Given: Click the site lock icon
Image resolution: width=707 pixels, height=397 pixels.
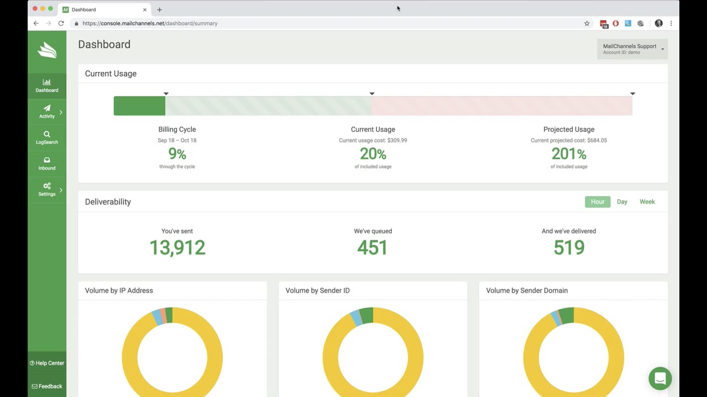Looking at the screenshot, I should (x=76, y=23).
